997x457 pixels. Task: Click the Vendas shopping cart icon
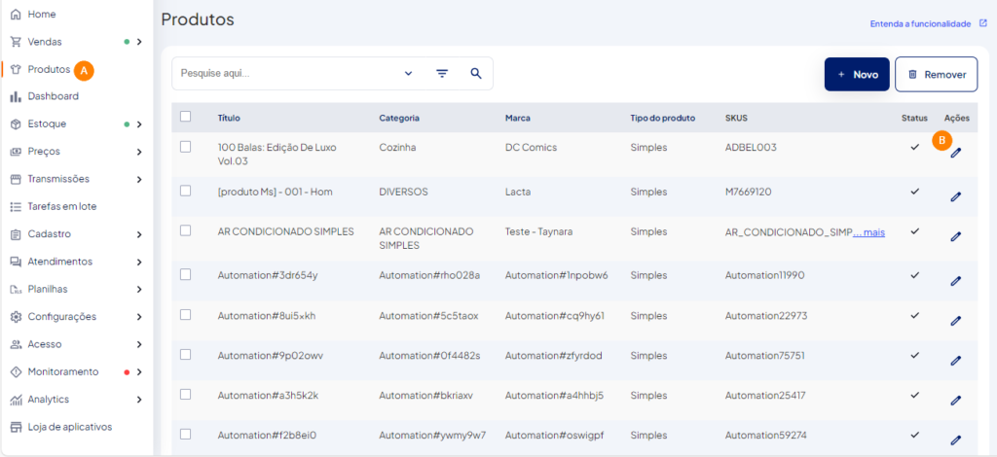17,42
